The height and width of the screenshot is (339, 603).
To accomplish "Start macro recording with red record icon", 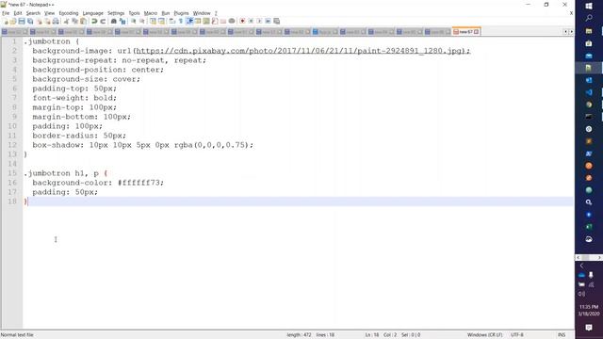I will 242,21.
